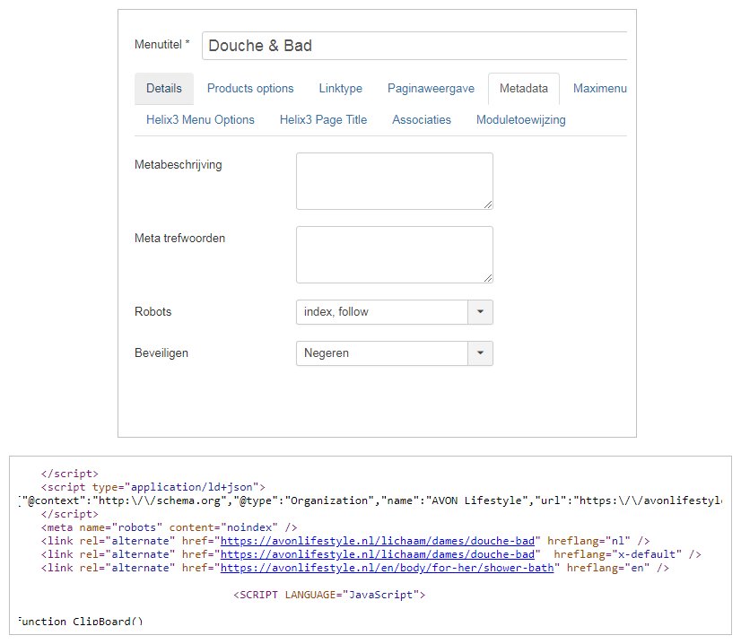Screen dimensions: 741x644
Task: Open the hreflang nl douche-bad link
Action: [x=377, y=541]
